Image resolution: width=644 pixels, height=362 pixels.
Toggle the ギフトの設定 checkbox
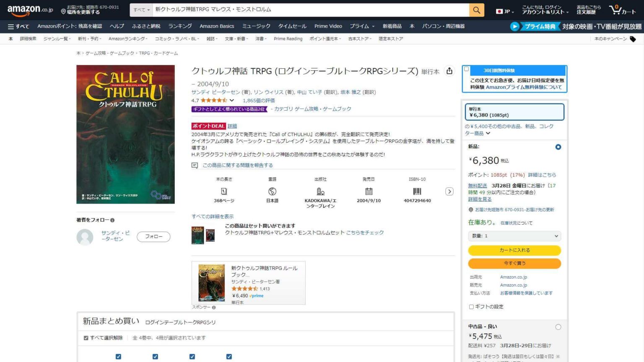471,307
